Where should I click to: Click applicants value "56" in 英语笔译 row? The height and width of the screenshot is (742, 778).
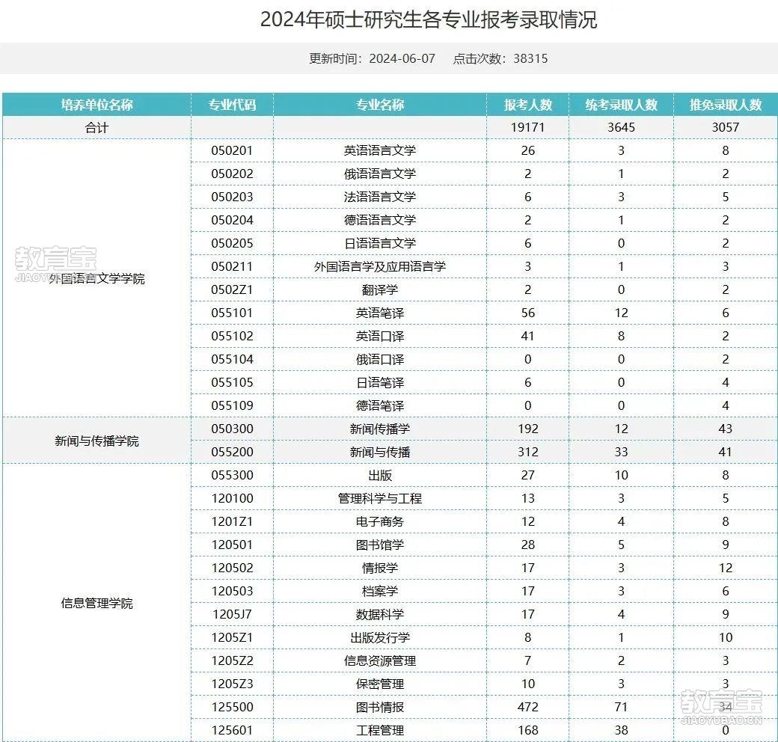point(528,313)
